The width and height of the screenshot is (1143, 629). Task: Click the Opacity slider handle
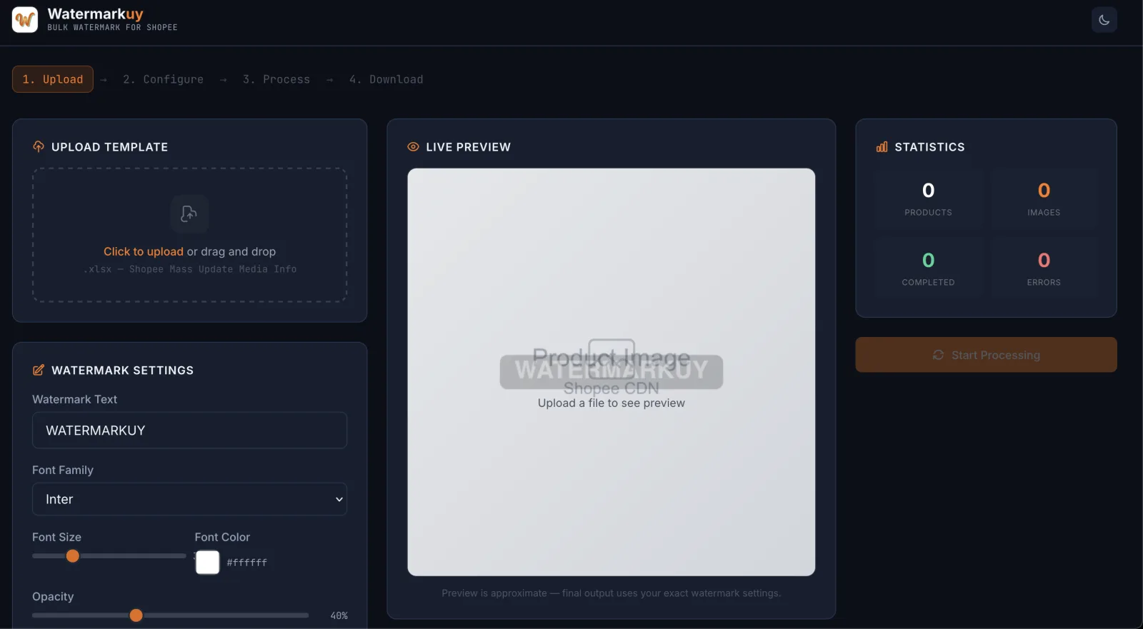(x=136, y=615)
